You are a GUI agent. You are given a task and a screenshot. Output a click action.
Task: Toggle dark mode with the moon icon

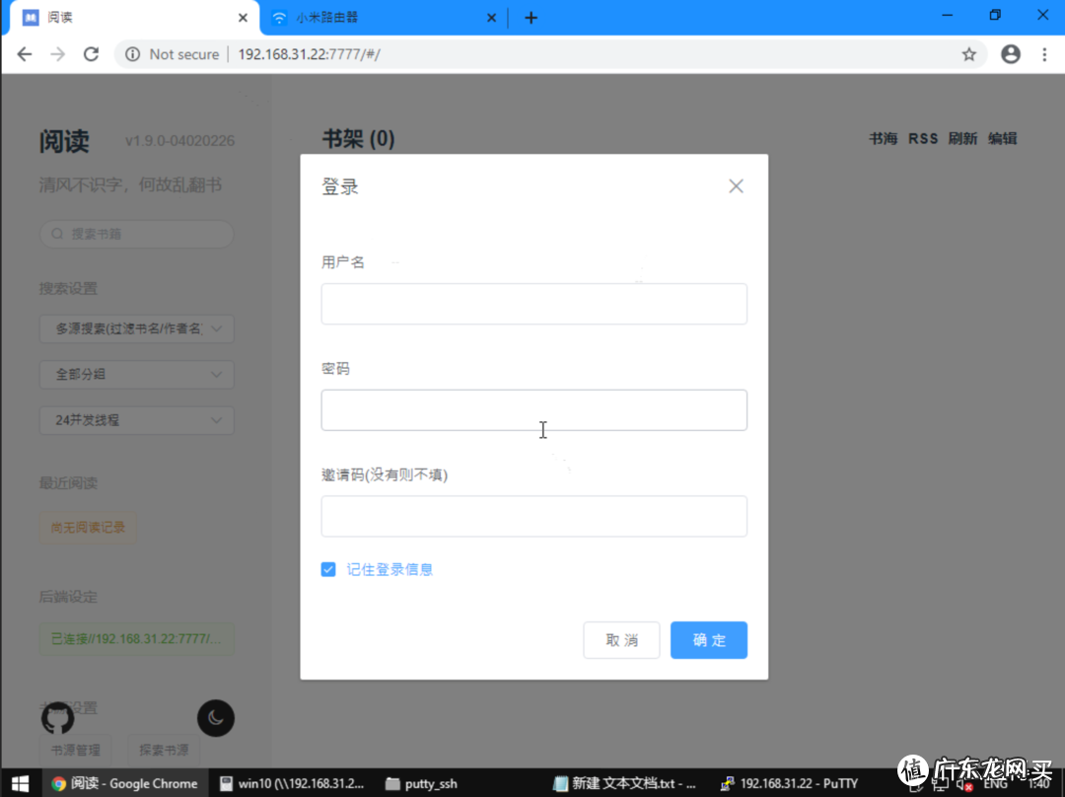point(216,718)
